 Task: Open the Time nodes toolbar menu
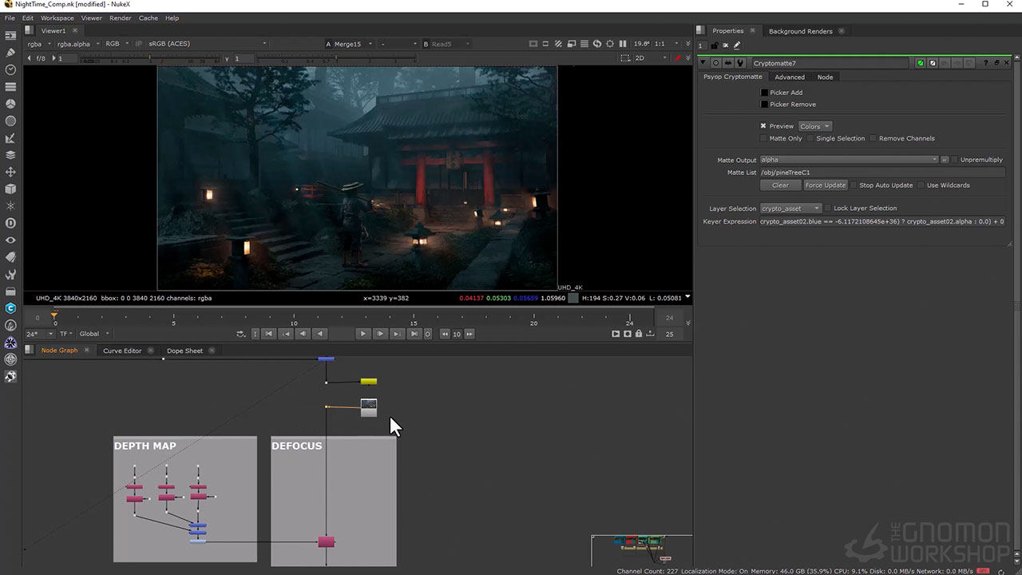tap(10, 69)
